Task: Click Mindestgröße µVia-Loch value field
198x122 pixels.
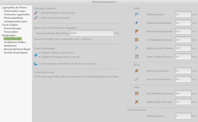Action: point(183,102)
